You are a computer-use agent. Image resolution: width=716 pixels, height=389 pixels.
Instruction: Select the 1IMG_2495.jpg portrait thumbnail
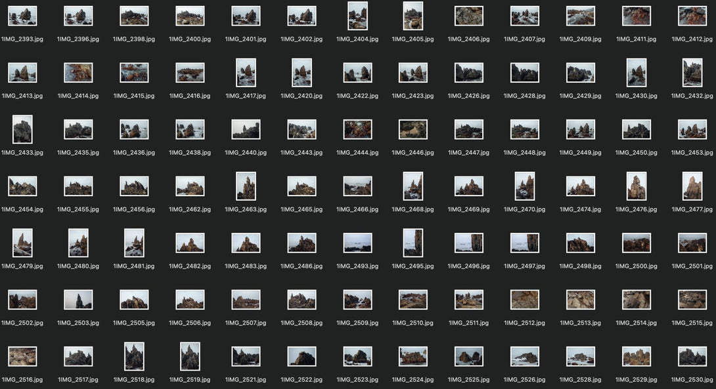coord(413,243)
